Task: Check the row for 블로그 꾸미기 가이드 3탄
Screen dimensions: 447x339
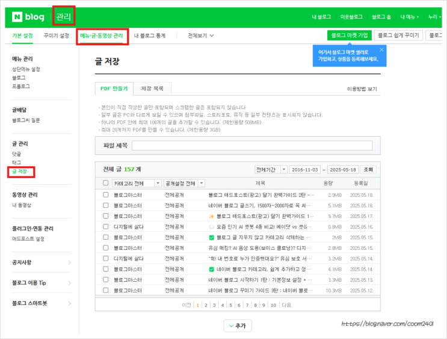Action: pos(106,290)
